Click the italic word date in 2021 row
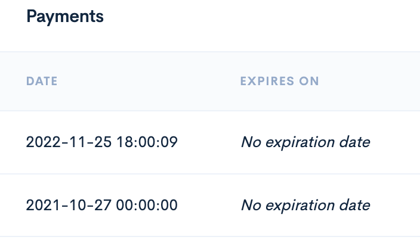The width and height of the screenshot is (420, 243). coord(355,205)
